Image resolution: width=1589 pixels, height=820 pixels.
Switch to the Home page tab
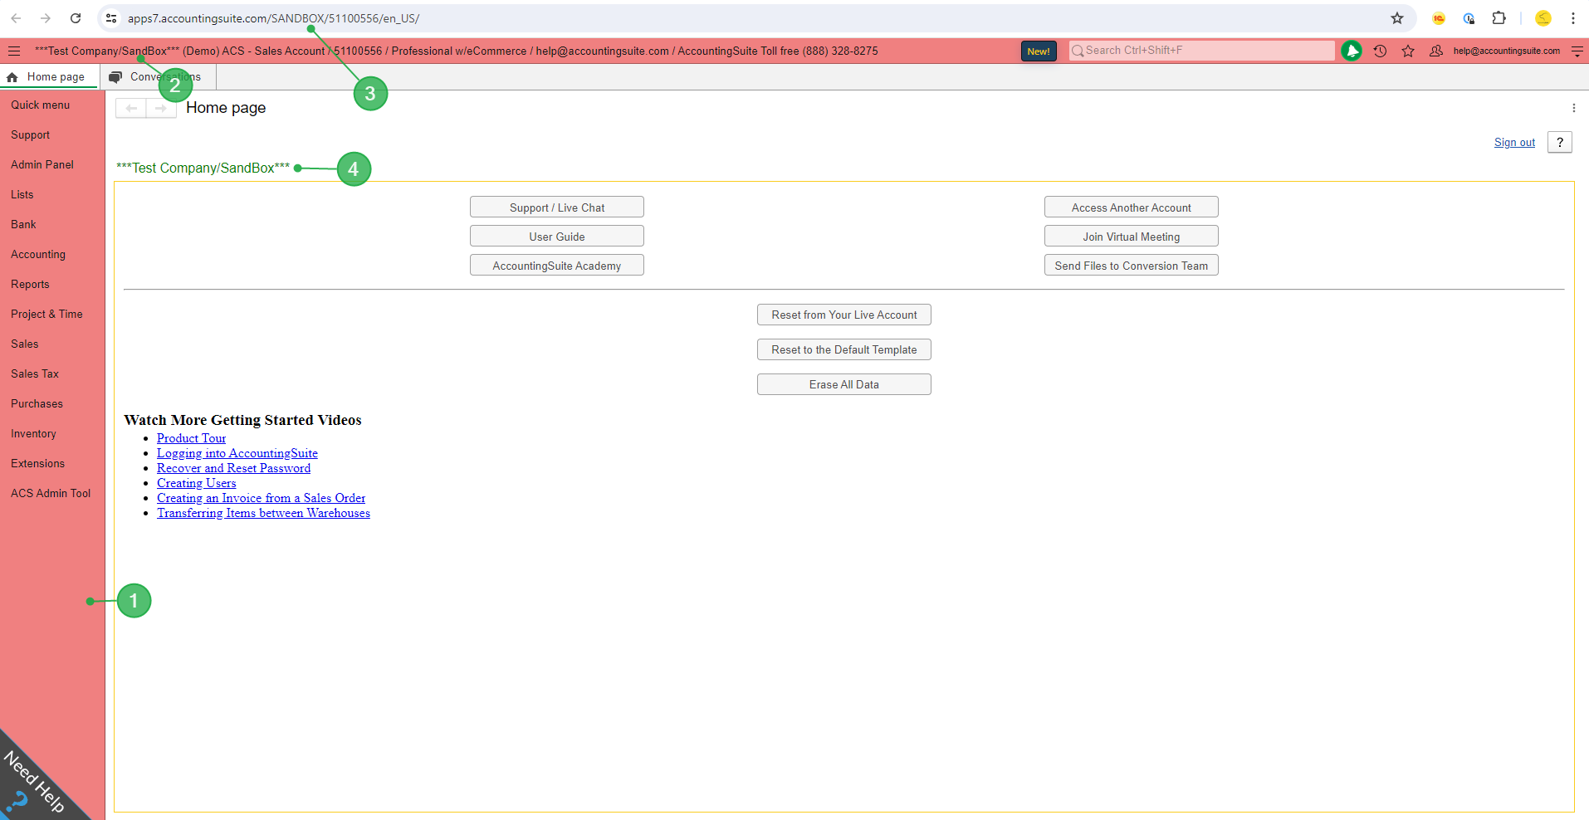coord(50,77)
